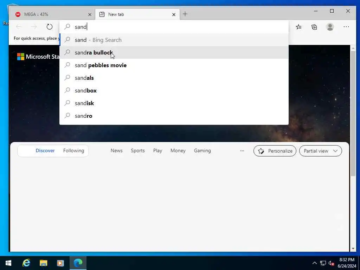Close the New tab tab

pyautogui.click(x=174, y=14)
